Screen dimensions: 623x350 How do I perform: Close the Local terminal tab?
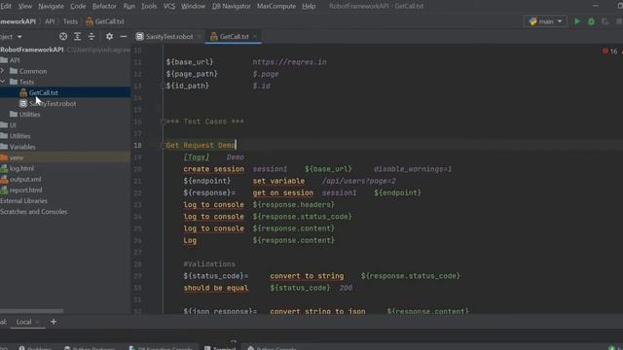click(x=37, y=322)
